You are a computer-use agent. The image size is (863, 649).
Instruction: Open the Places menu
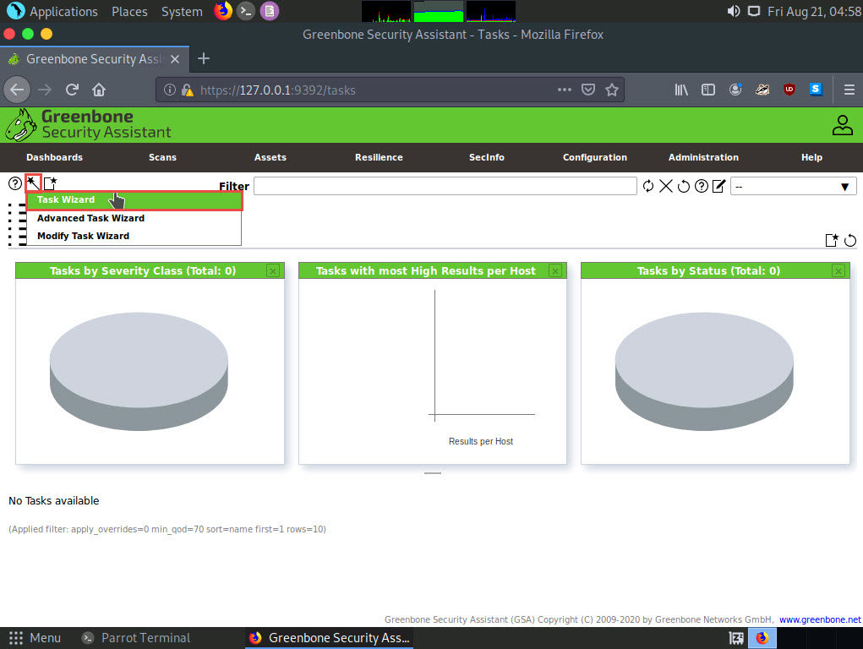pos(129,11)
